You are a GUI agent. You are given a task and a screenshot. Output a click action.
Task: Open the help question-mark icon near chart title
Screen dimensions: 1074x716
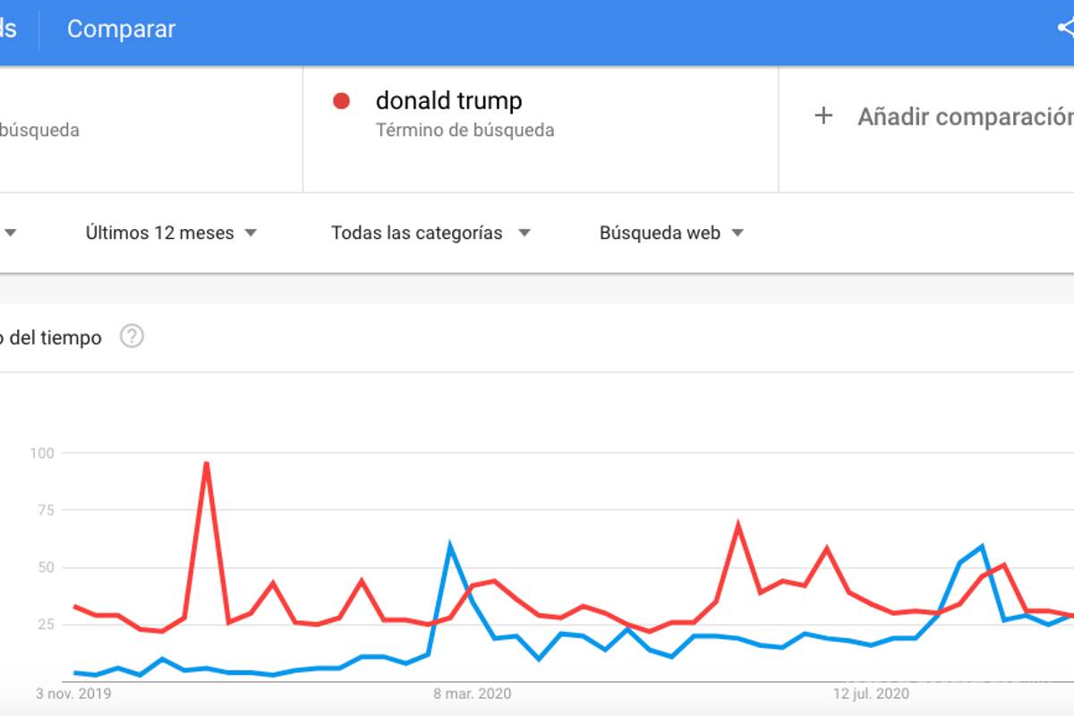tap(132, 337)
